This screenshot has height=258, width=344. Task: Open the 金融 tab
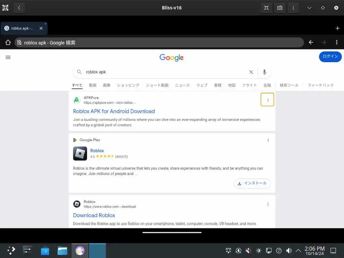[x=267, y=85]
